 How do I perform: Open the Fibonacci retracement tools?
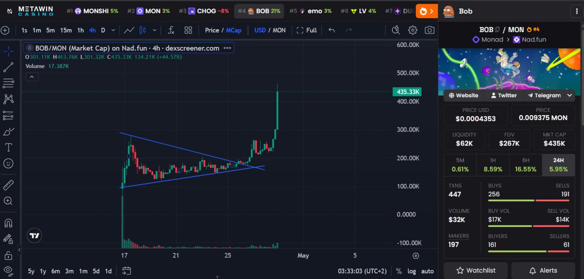click(x=8, y=83)
